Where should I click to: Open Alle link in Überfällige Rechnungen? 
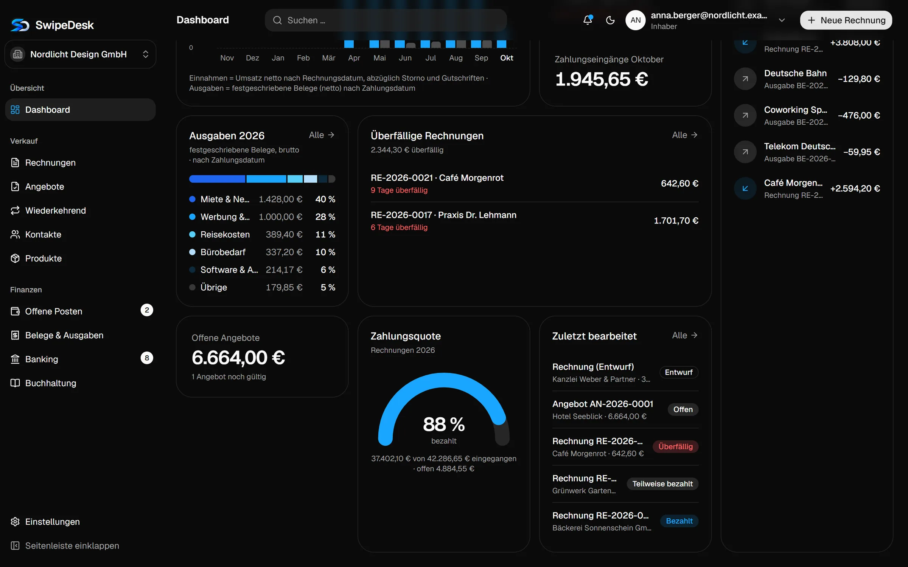tap(685, 135)
